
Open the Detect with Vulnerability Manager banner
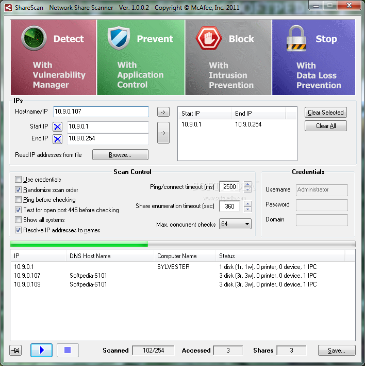coord(54,57)
